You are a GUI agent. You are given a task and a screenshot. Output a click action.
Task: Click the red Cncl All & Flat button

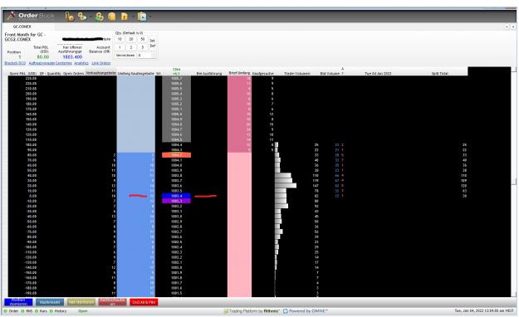[144, 302]
